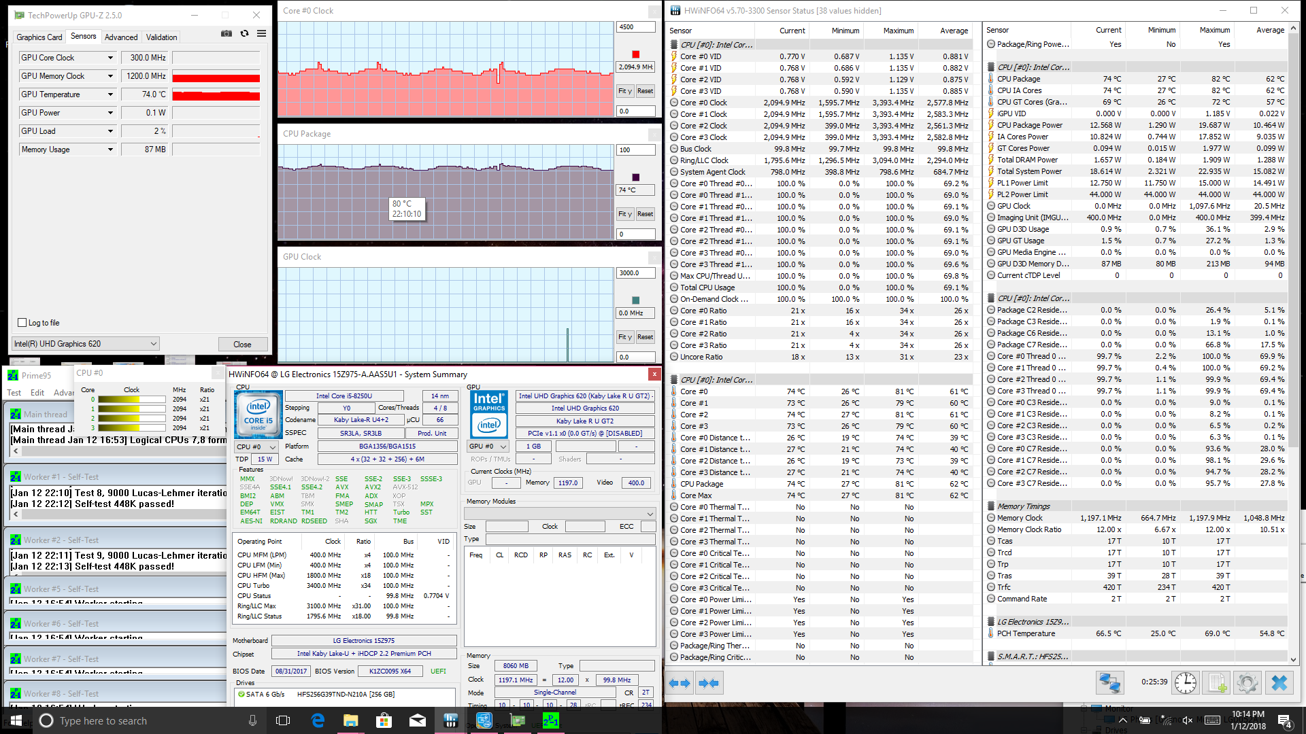This screenshot has height=734, width=1306.
Task: Expand the Memory Usage sensor dropdown
Action: (x=110, y=150)
